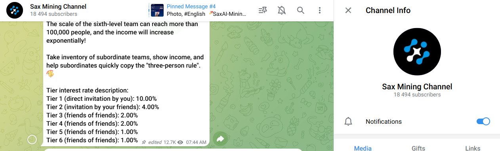Click the Notifications row label
Screen dimensions: 500x151
384,122
